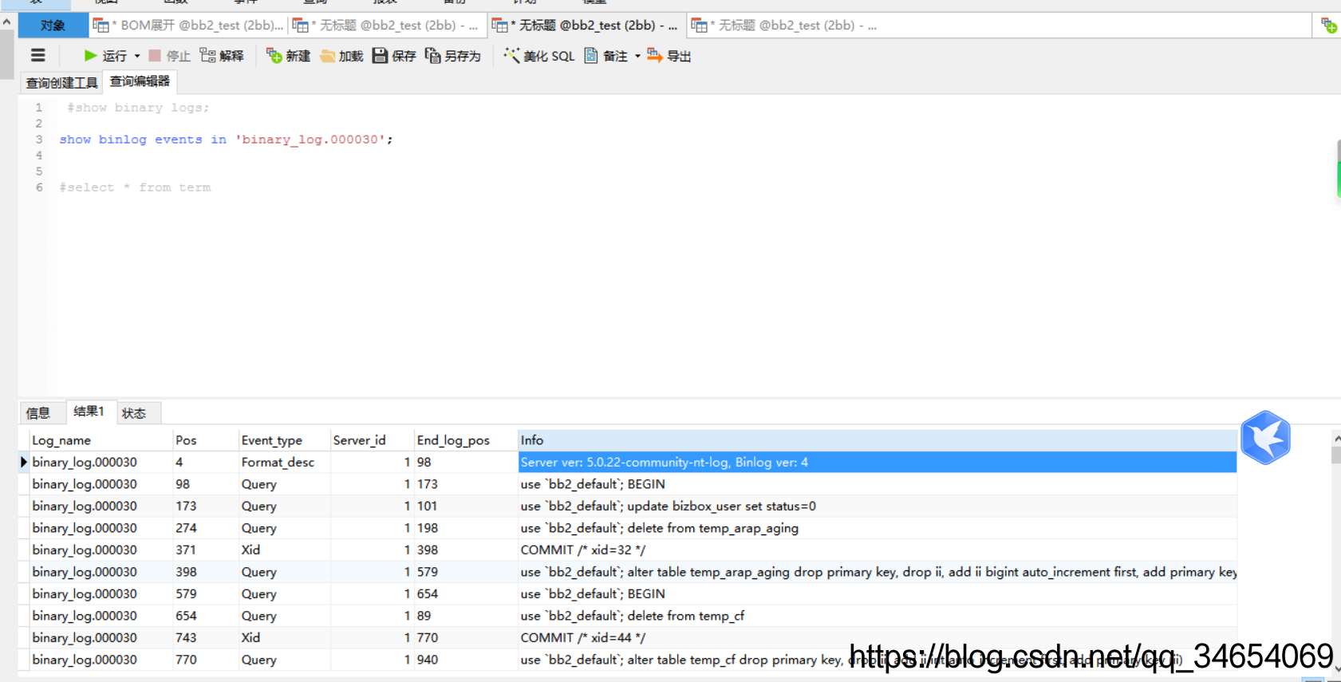
Task: Select Pos cell with value 743
Action: [x=206, y=637]
